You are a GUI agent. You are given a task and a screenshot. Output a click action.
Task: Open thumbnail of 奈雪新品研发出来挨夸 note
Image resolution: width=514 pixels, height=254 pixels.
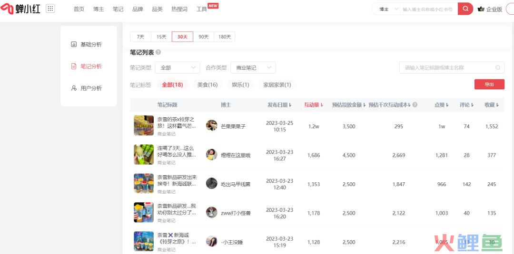coord(144,183)
